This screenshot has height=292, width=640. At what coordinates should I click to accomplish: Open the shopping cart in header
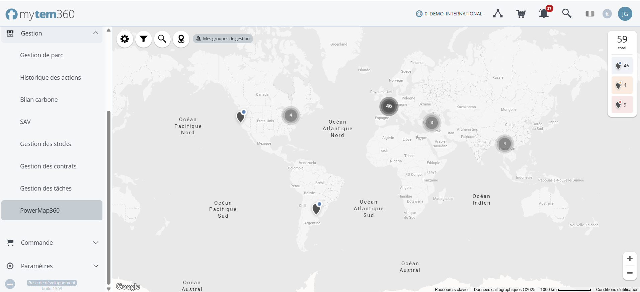[521, 14]
